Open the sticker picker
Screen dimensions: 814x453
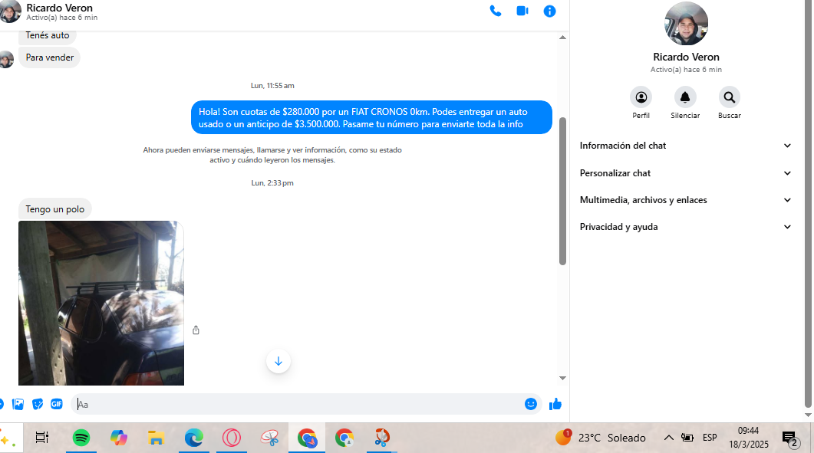[x=38, y=404]
